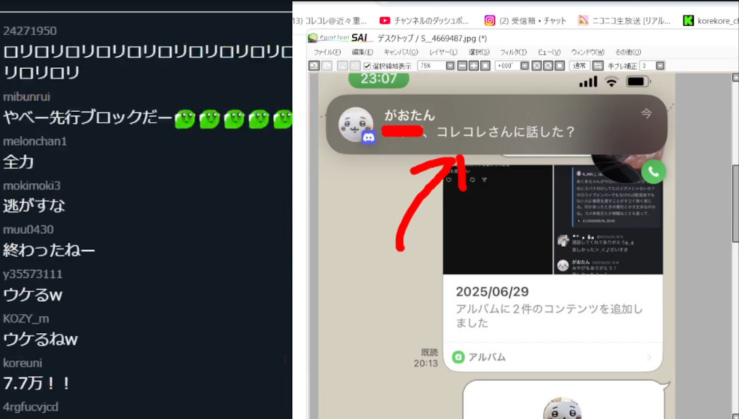Open the ビュー(V) menu
Image resolution: width=739 pixels, height=419 pixels.
[549, 52]
